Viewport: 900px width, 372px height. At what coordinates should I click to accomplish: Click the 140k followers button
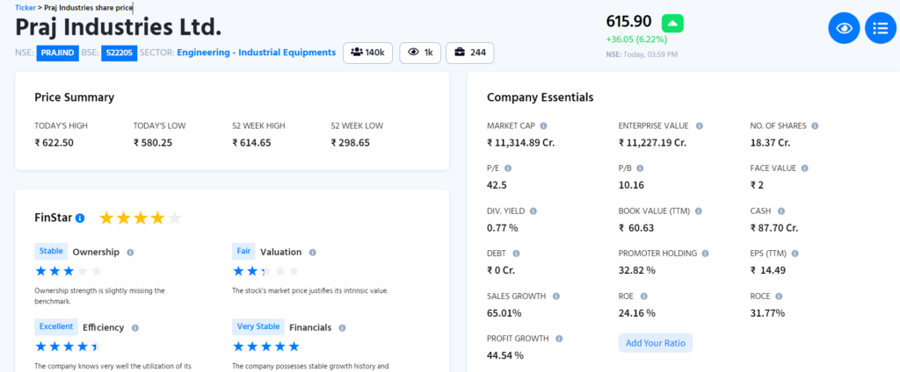[x=367, y=53]
